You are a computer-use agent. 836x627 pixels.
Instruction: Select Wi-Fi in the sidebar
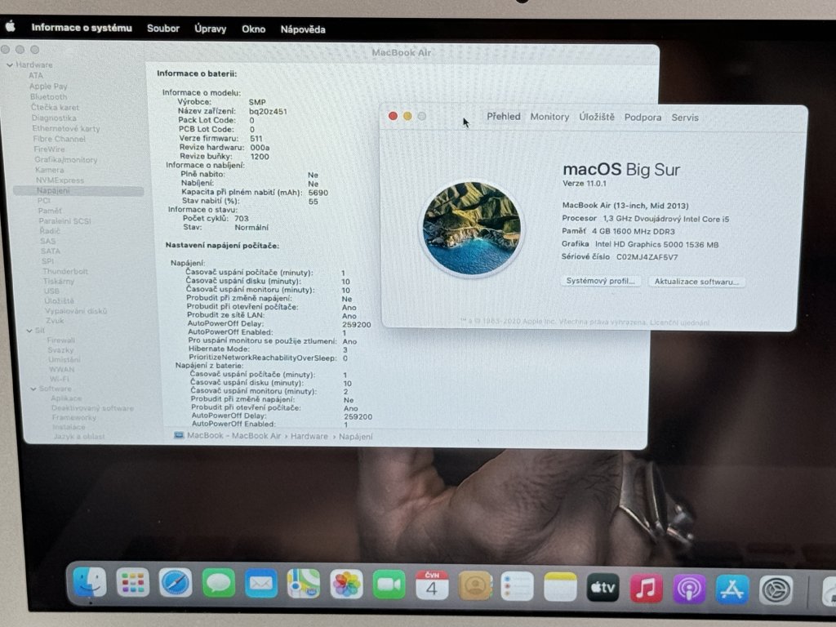click(x=59, y=379)
